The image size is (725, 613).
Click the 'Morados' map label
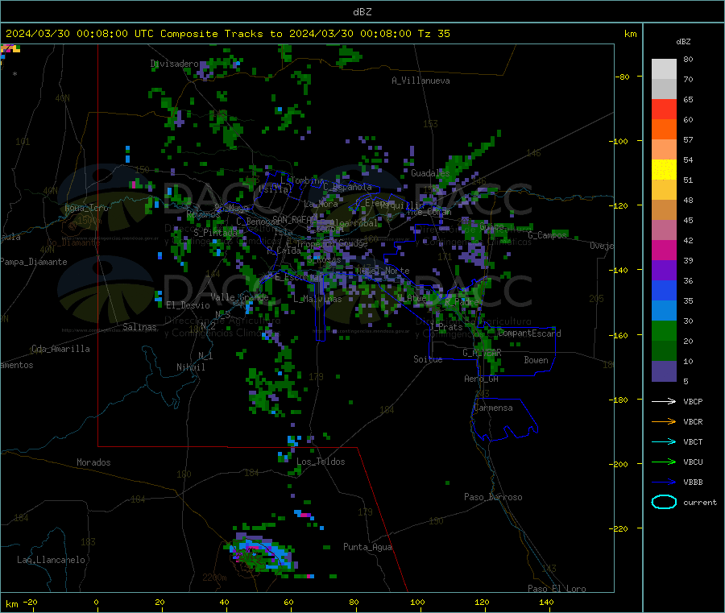tap(93, 462)
